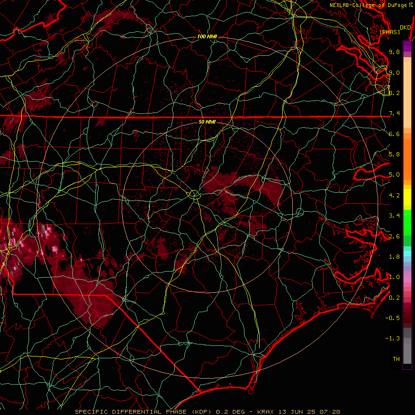Screen dimensions: 415x415
Task: Click the TH threshold label
Action: coord(396,359)
